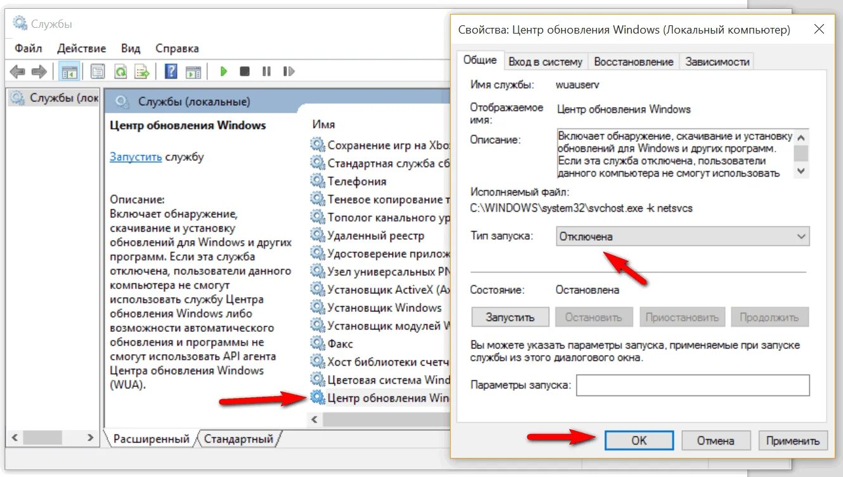Image resolution: width=843 pixels, height=477 pixels.
Task: Click gear icon beside Удаленный реестр
Action: pos(317,236)
